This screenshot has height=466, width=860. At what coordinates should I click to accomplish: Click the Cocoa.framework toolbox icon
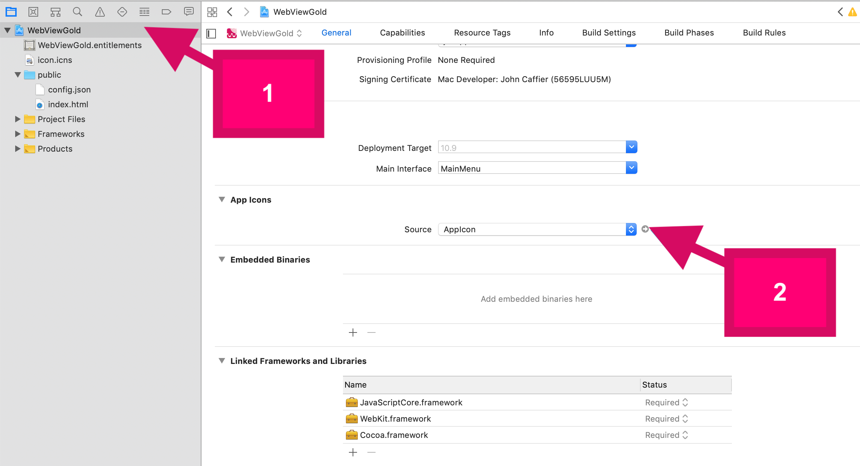[x=351, y=435]
